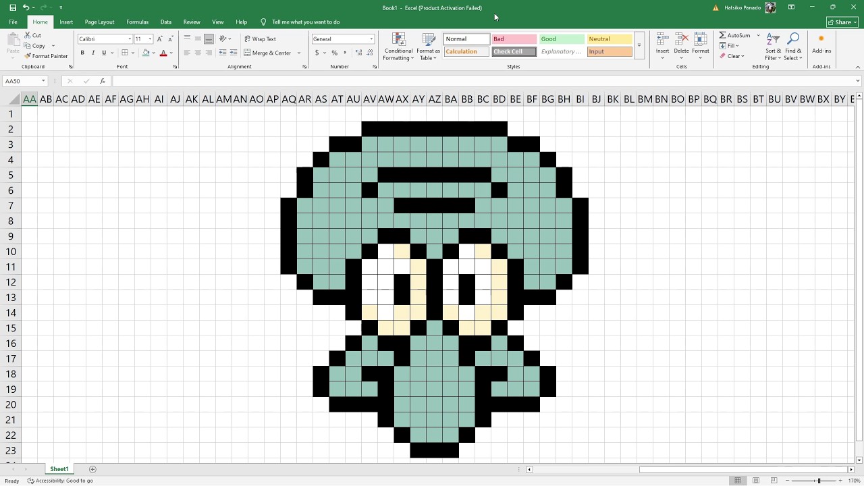Click the Orientation text angle icon

[223, 39]
